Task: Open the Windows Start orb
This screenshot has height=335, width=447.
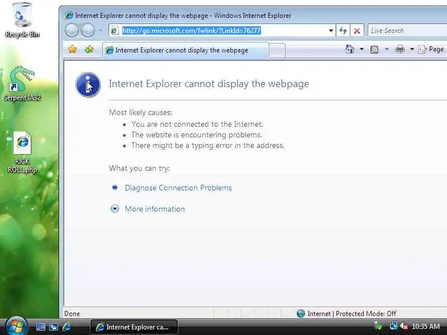Action: pyautogui.click(x=16, y=327)
